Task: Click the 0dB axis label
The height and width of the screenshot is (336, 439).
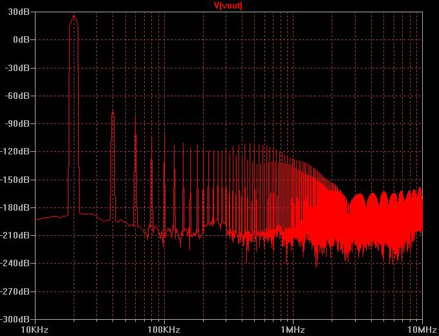Action: 21,39
